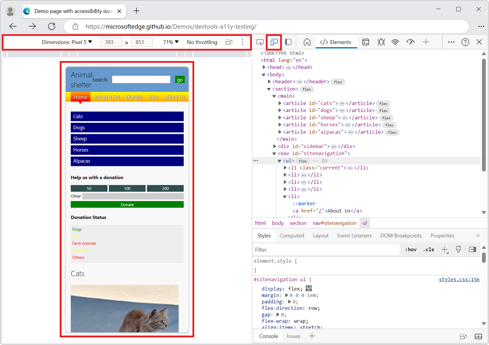This screenshot has height=345, width=489.
Task: Add a tool with the plus icon
Action: click(426, 42)
